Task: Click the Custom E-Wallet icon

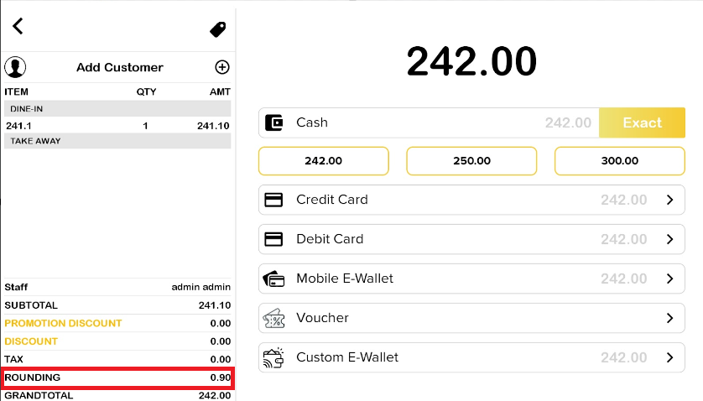Action: (273, 357)
